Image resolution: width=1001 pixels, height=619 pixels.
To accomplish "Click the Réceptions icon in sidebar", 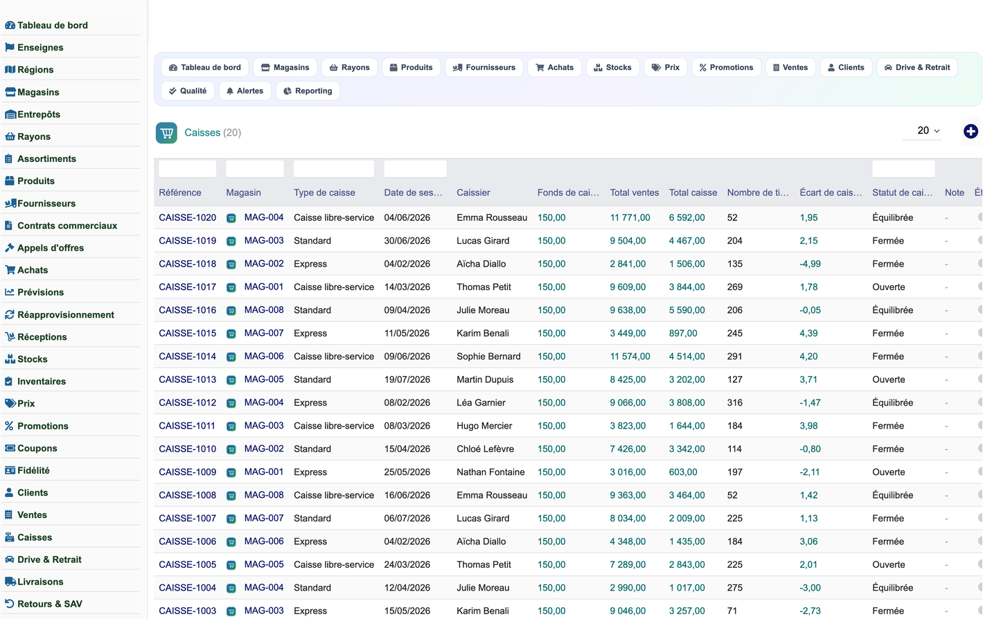I will tap(10, 337).
